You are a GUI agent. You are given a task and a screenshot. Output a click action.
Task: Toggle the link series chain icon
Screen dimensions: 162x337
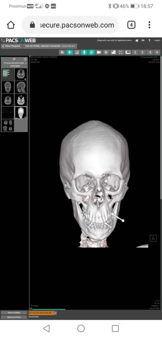91,52
